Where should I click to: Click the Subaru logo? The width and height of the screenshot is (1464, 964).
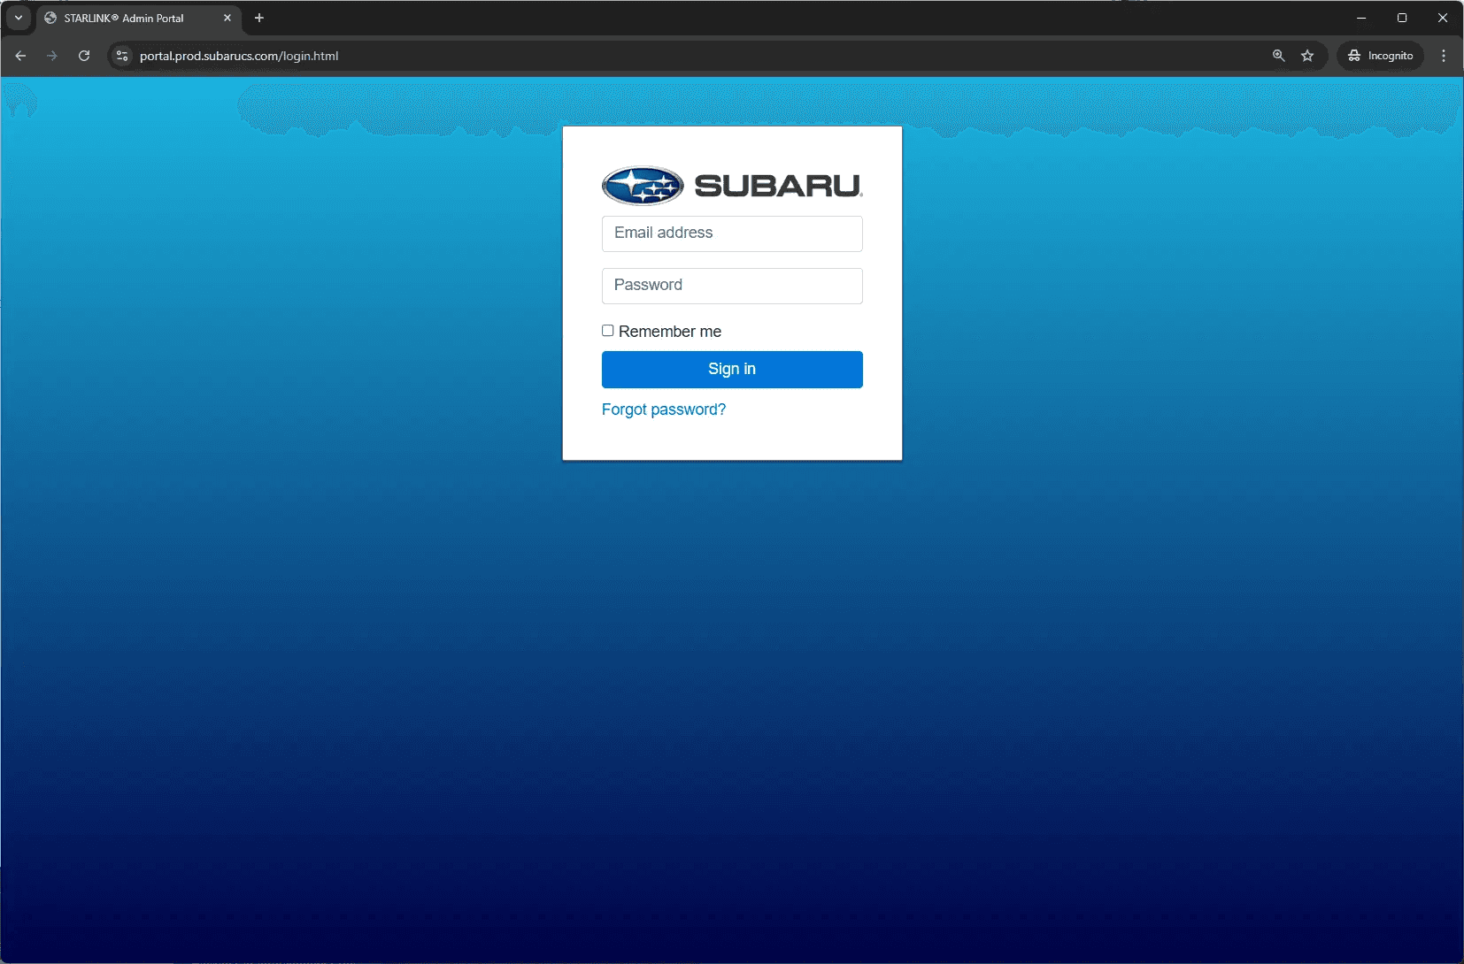(732, 186)
